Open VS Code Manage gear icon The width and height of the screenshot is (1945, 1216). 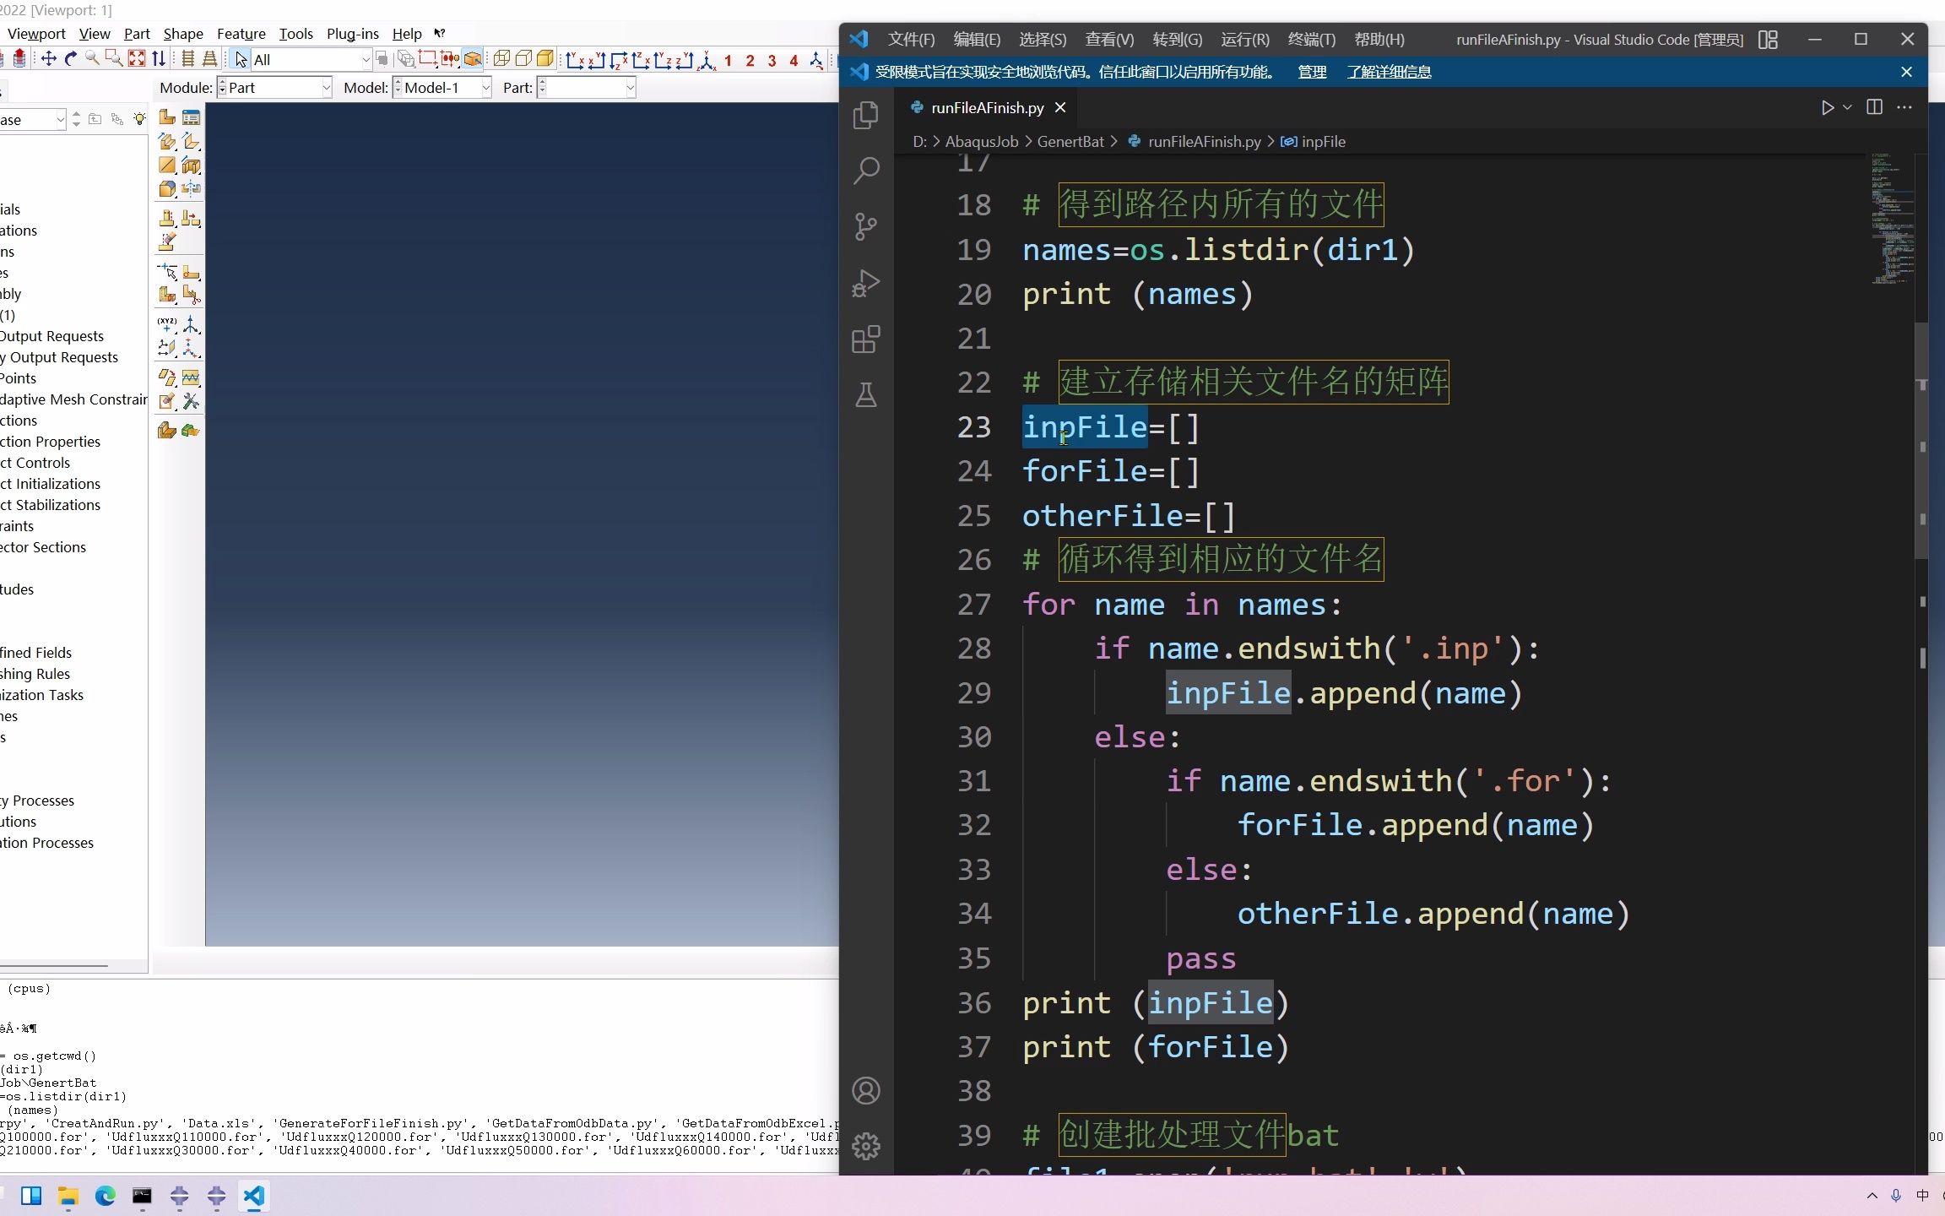[866, 1146]
